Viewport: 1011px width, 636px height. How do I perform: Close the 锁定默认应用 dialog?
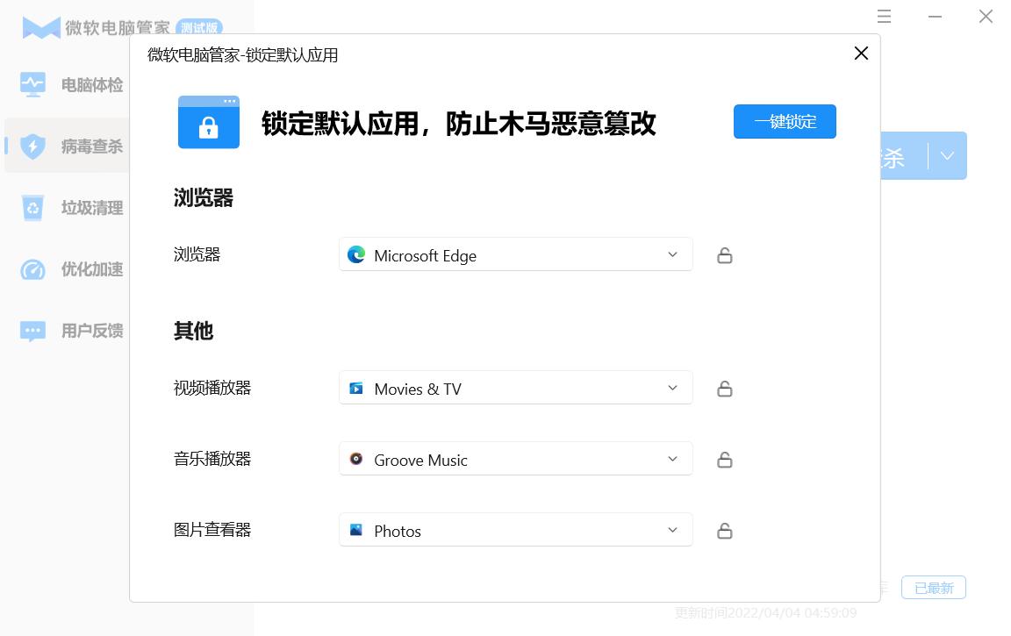(860, 54)
